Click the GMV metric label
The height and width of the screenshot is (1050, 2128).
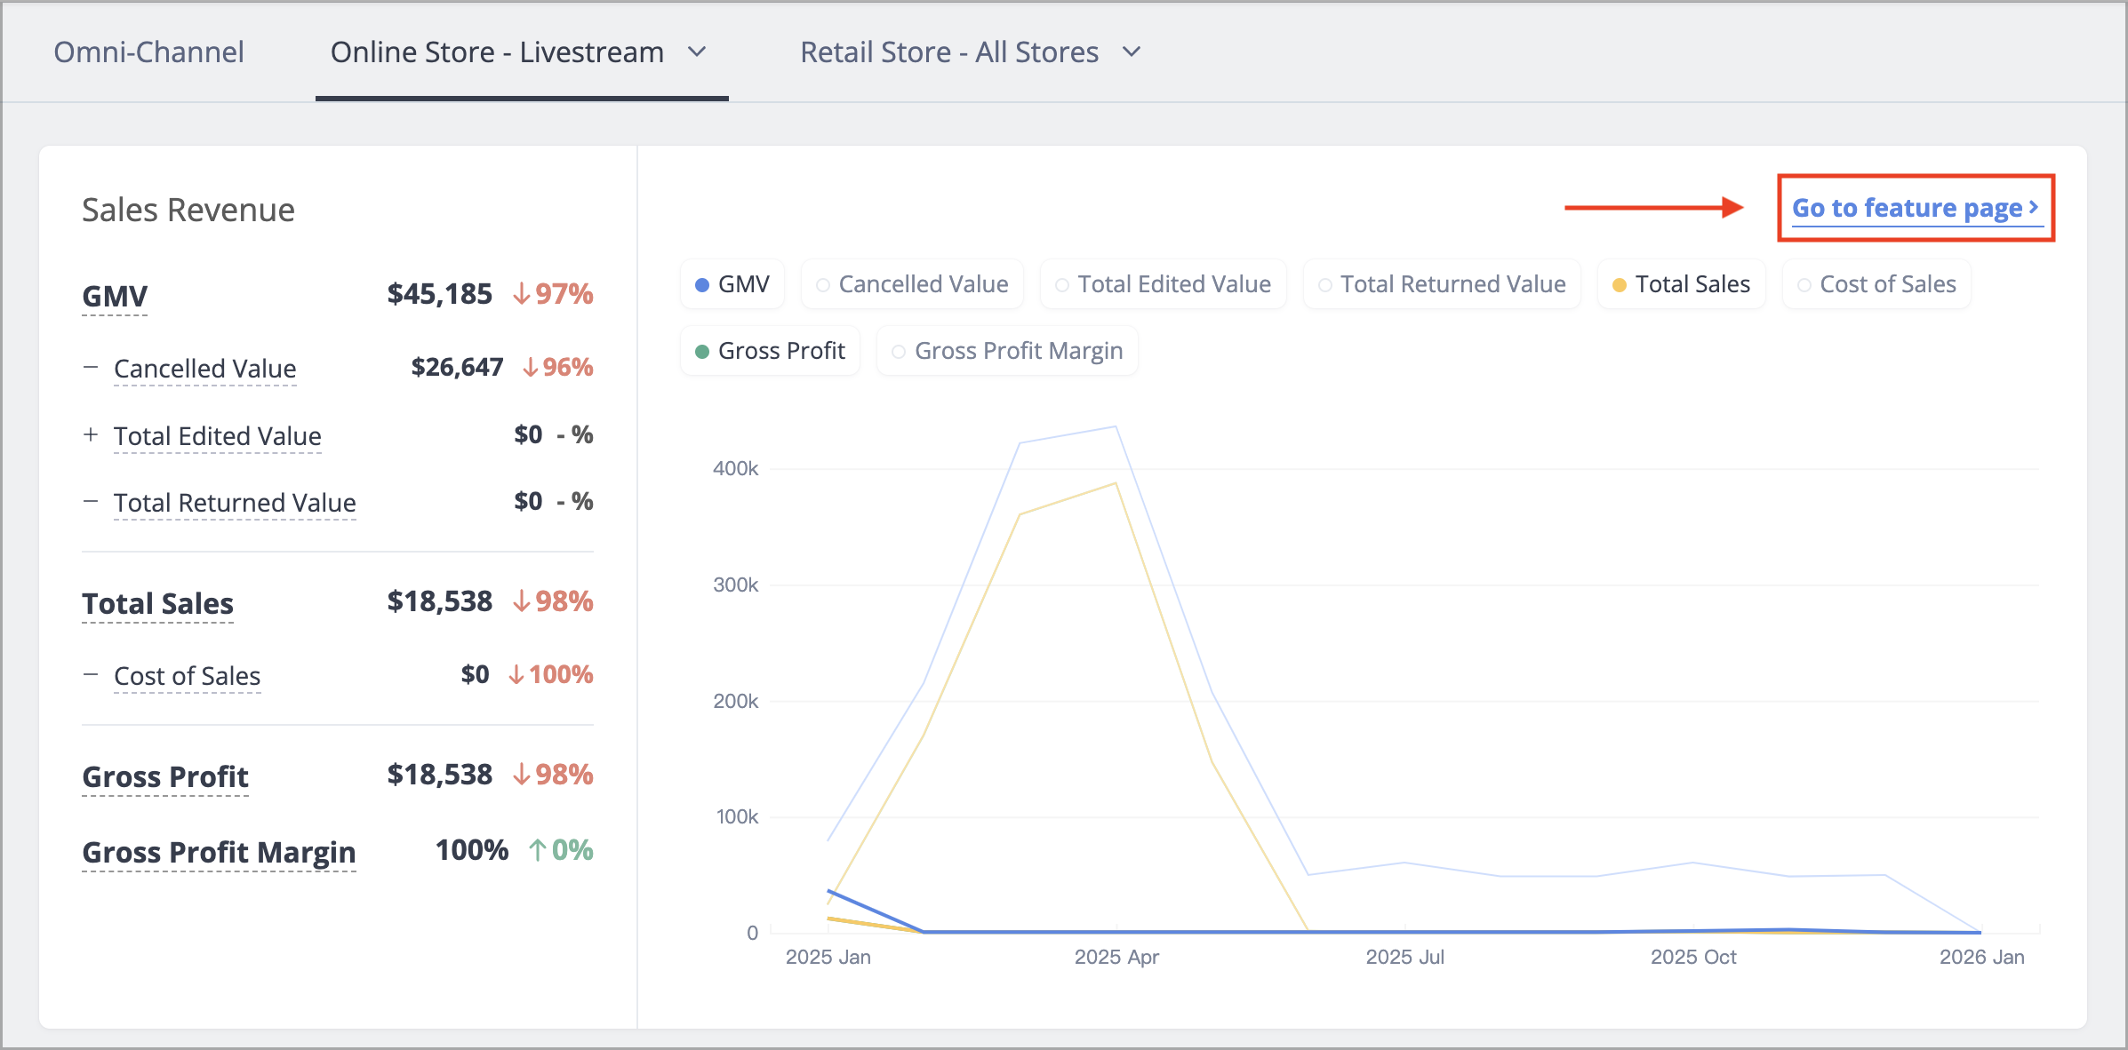[115, 296]
